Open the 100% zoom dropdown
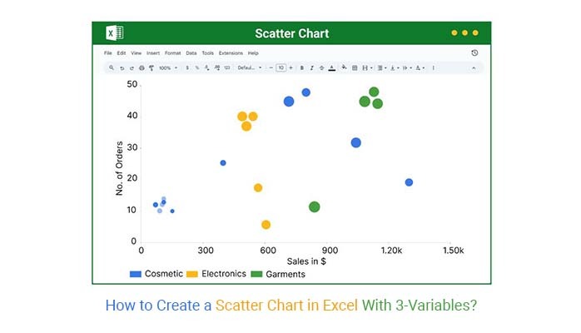 (166, 67)
